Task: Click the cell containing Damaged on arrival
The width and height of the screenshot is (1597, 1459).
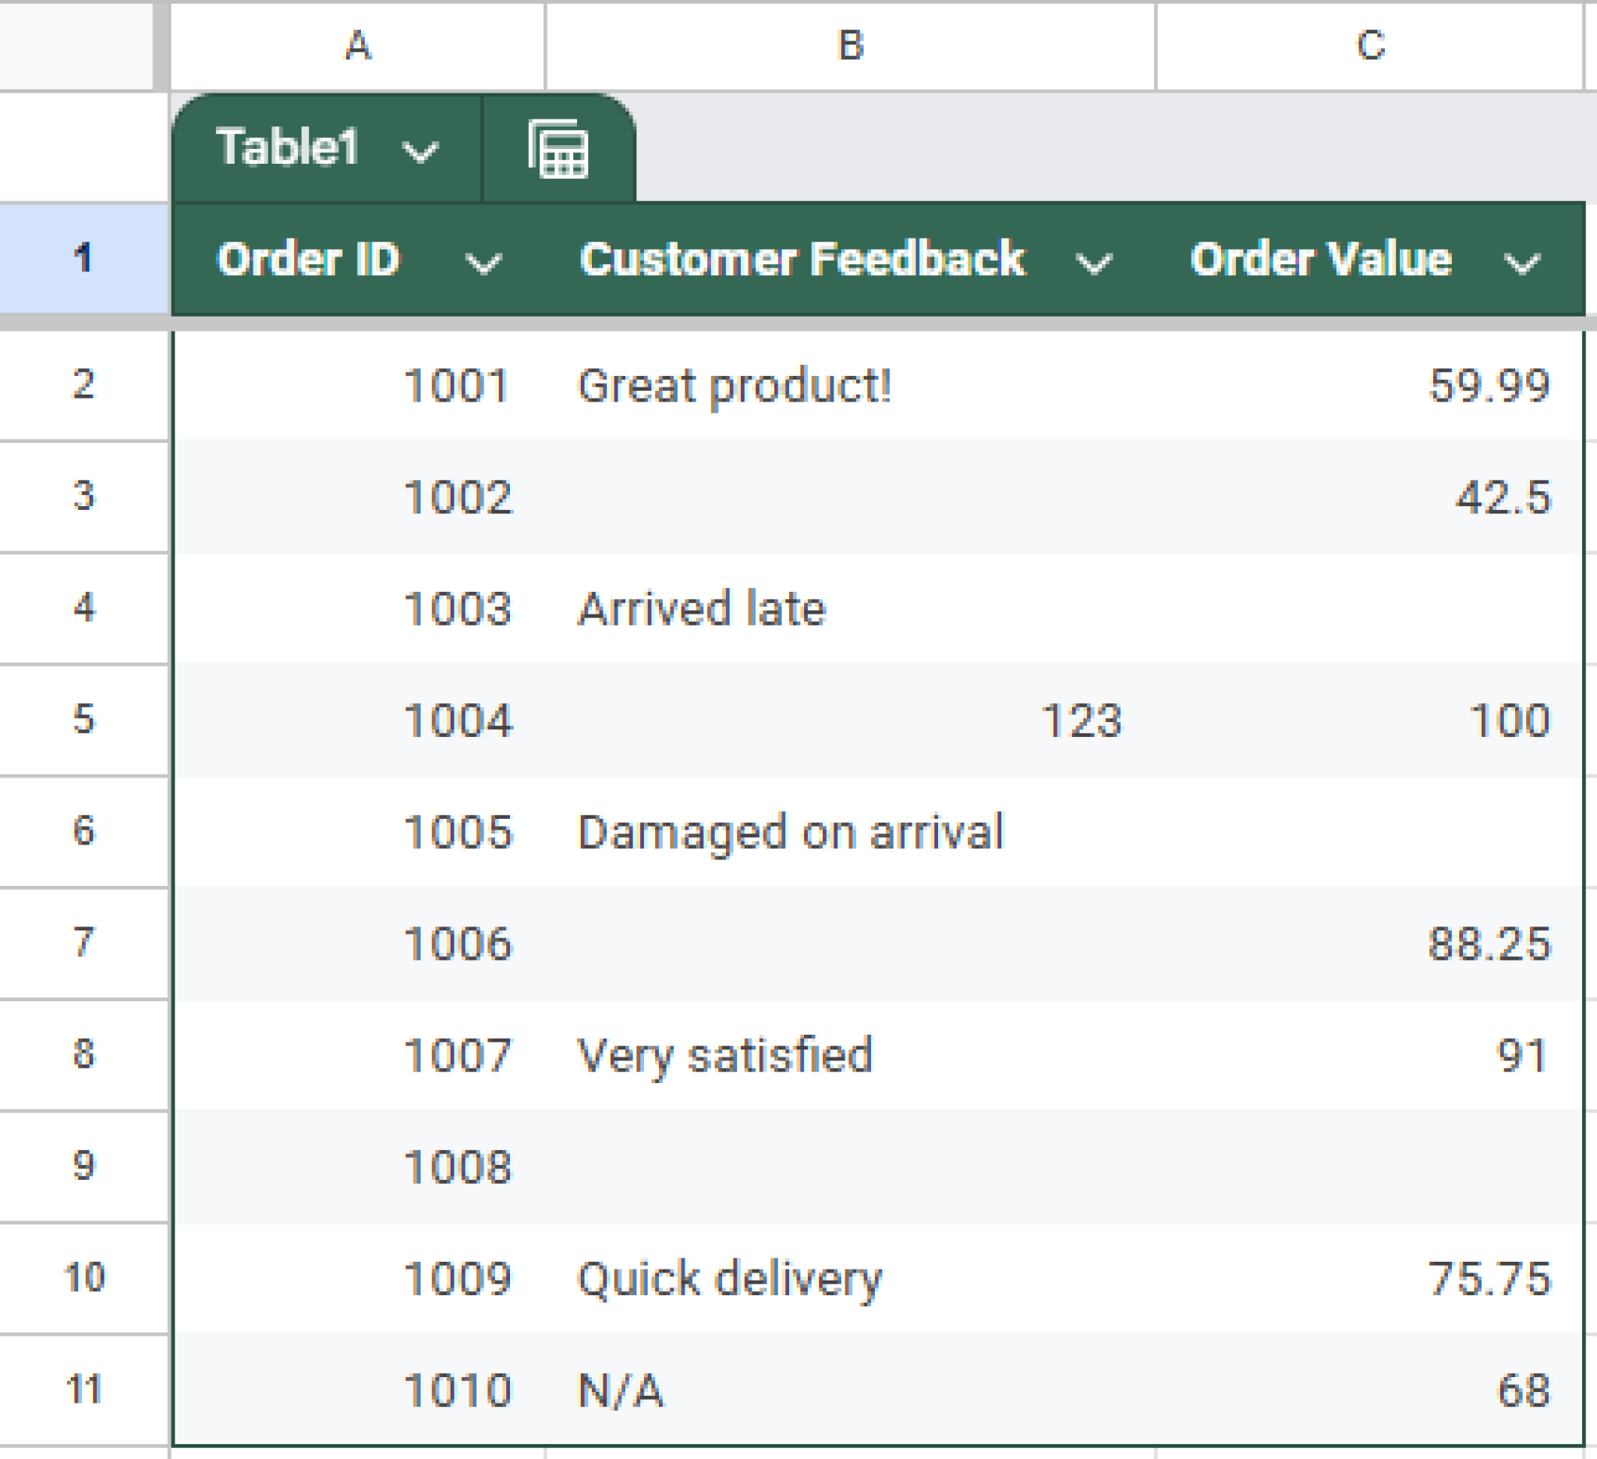Action: coord(792,830)
